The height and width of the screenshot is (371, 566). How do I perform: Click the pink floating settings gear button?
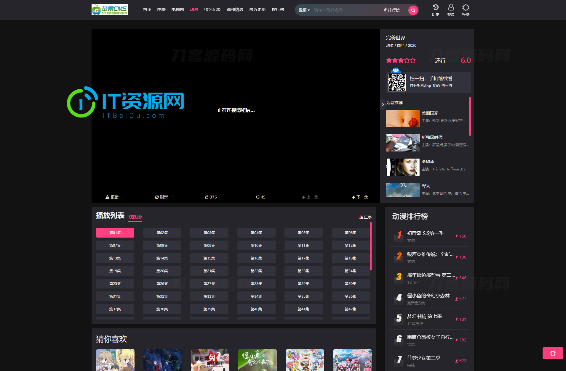pyautogui.click(x=553, y=353)
